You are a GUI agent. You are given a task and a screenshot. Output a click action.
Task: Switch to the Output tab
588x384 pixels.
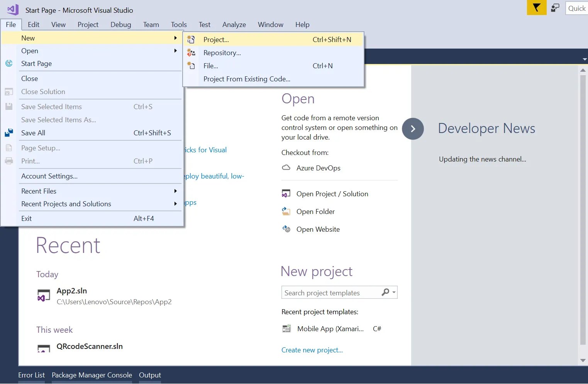(x=150, y=375)
